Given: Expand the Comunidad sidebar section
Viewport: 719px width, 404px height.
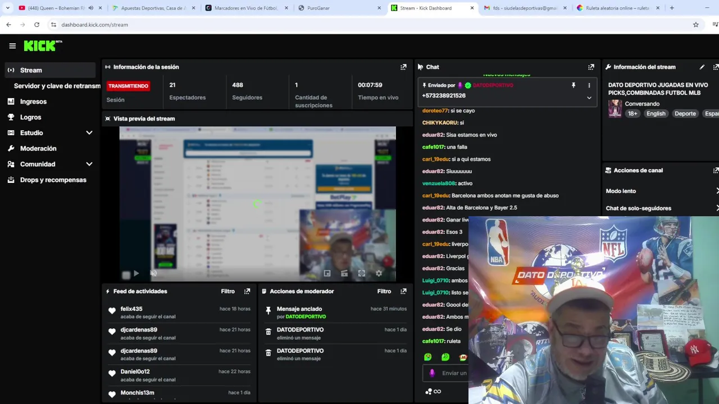Looking at the screenshot, I should coord(89,164).
